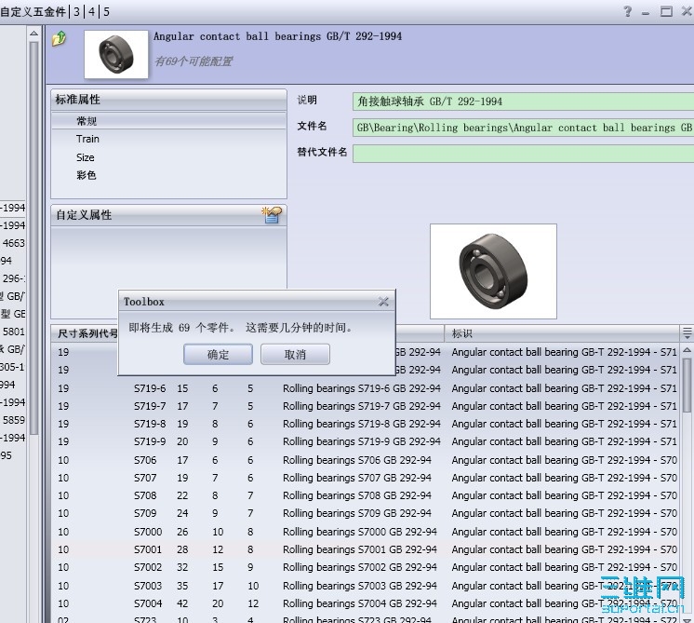Cancel with the 取消 button
Image resolution: width=694 pixels, height=623 pixels.
pyautogui.click(x=295, y=355)
